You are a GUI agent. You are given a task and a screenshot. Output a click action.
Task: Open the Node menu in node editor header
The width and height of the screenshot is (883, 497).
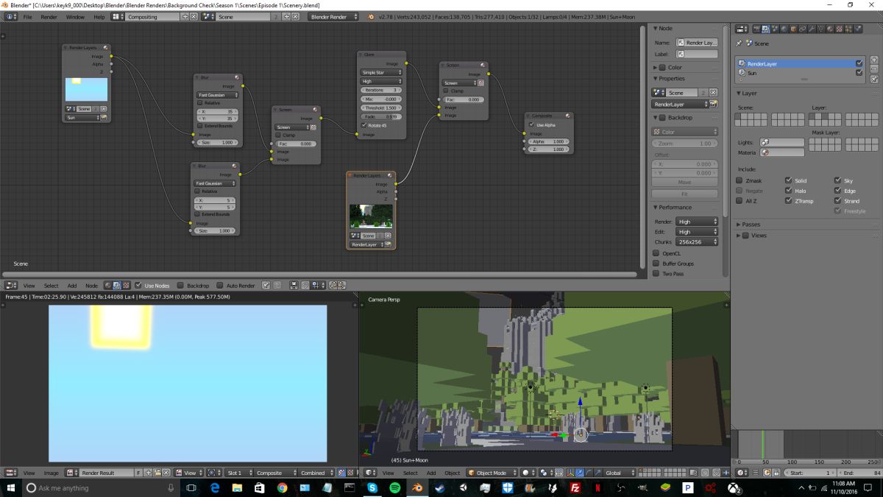pyautogui.click(x=91, y=285)
